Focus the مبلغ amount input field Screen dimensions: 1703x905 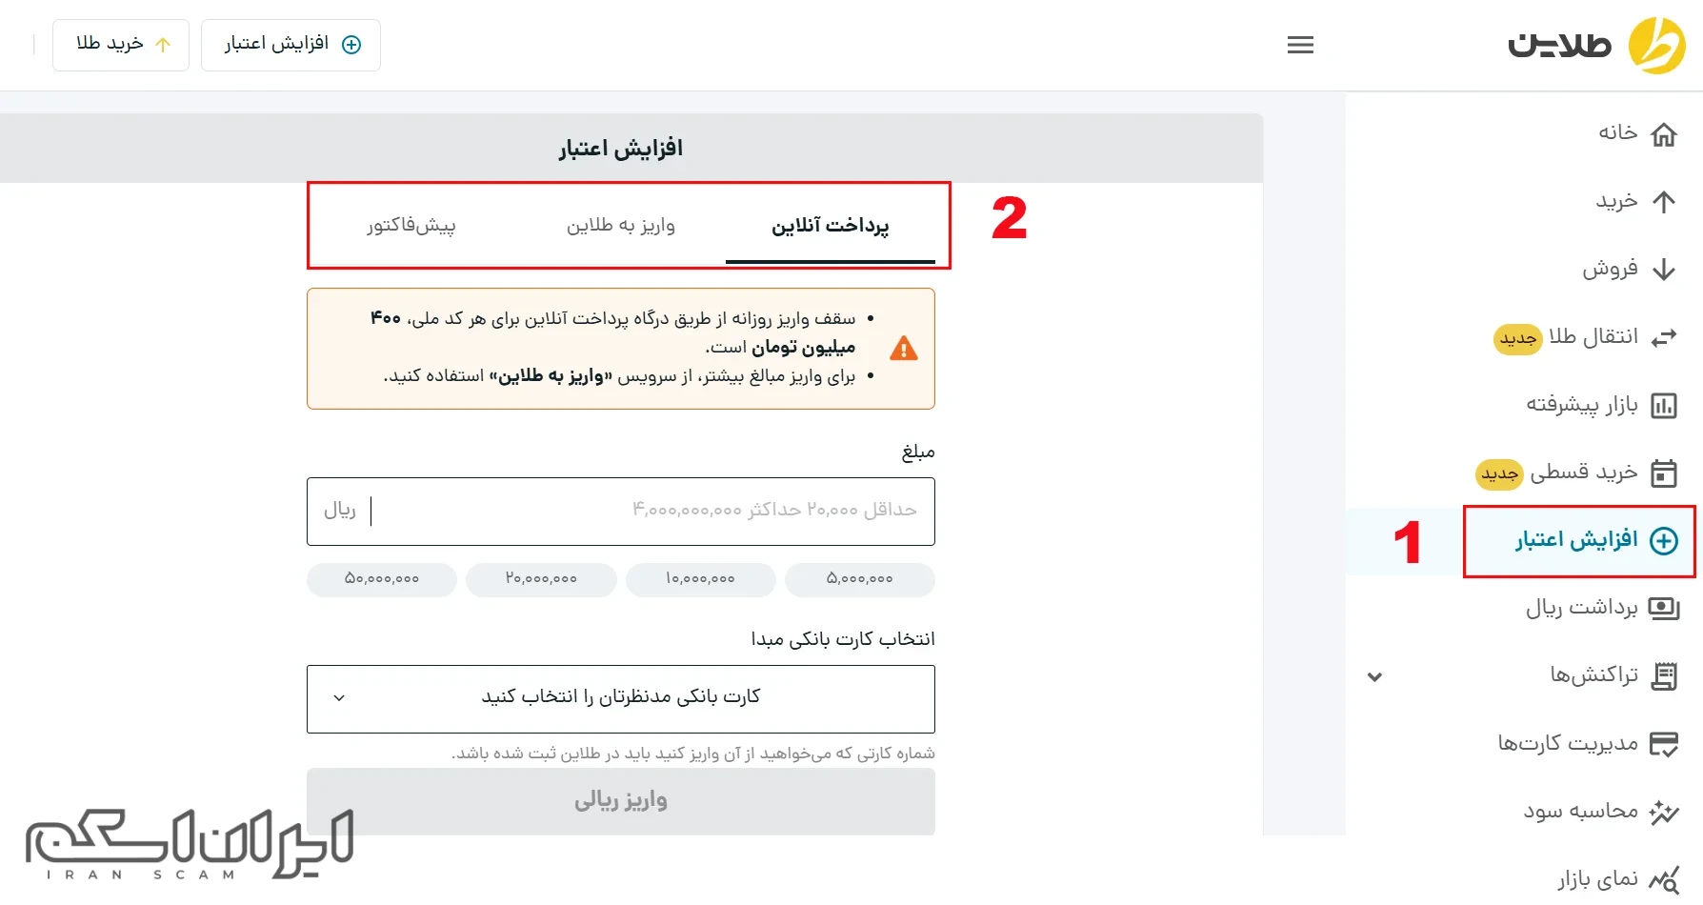point(621,512)
